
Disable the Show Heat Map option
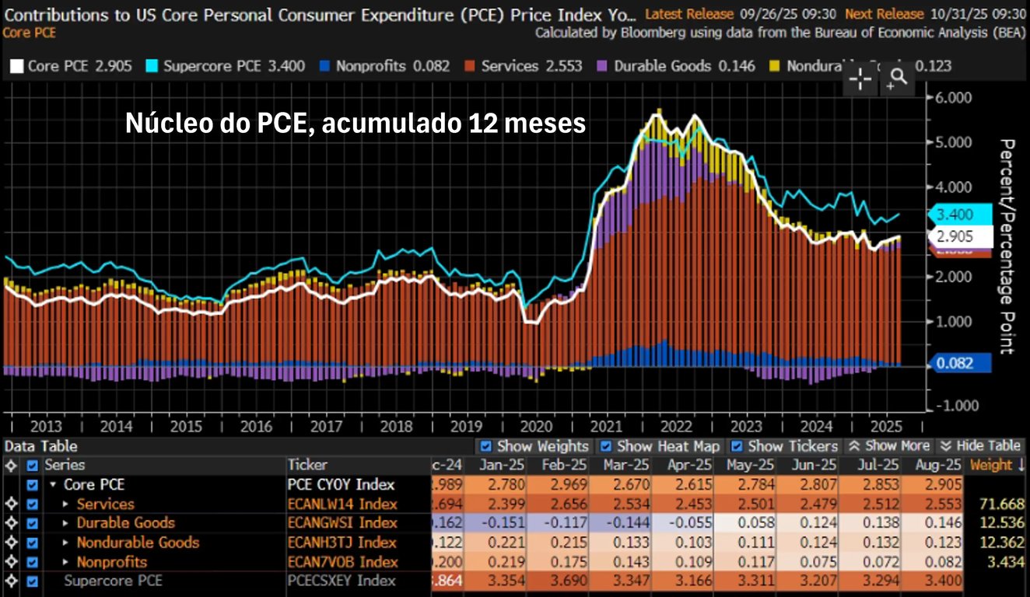click(x=606, y=446)
